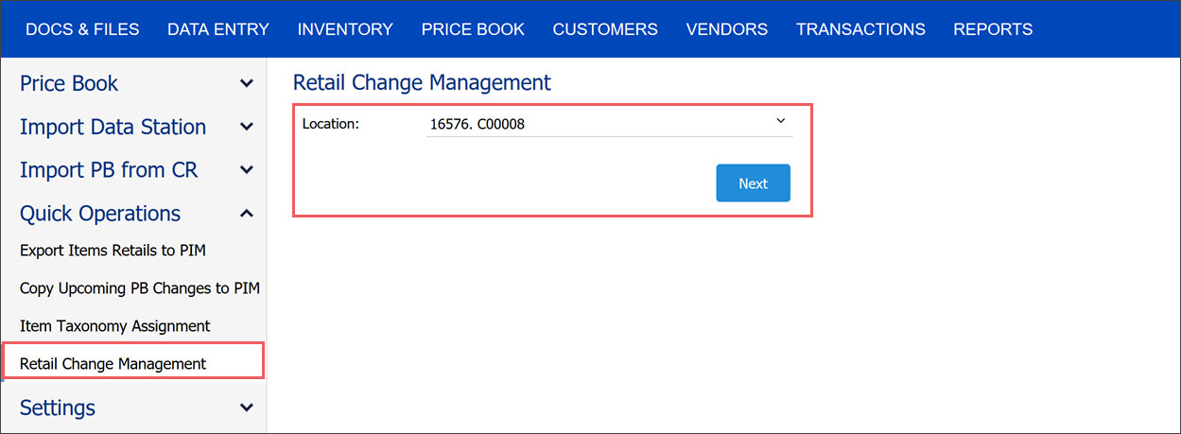Open the TRANSACTIONS menu

860,29
